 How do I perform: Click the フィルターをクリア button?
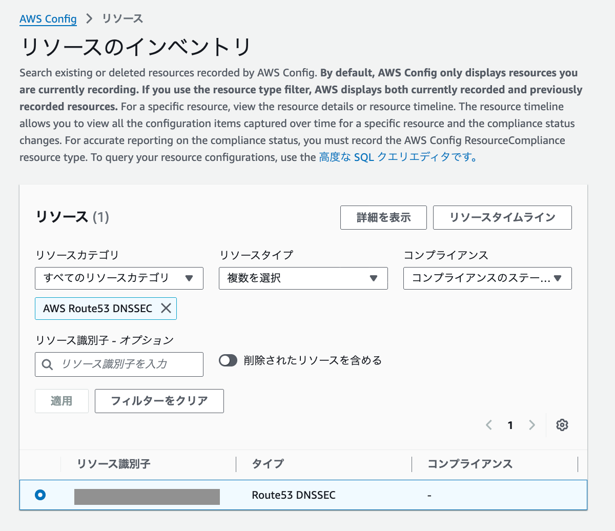pyautogui.click(x=159, y=401)
